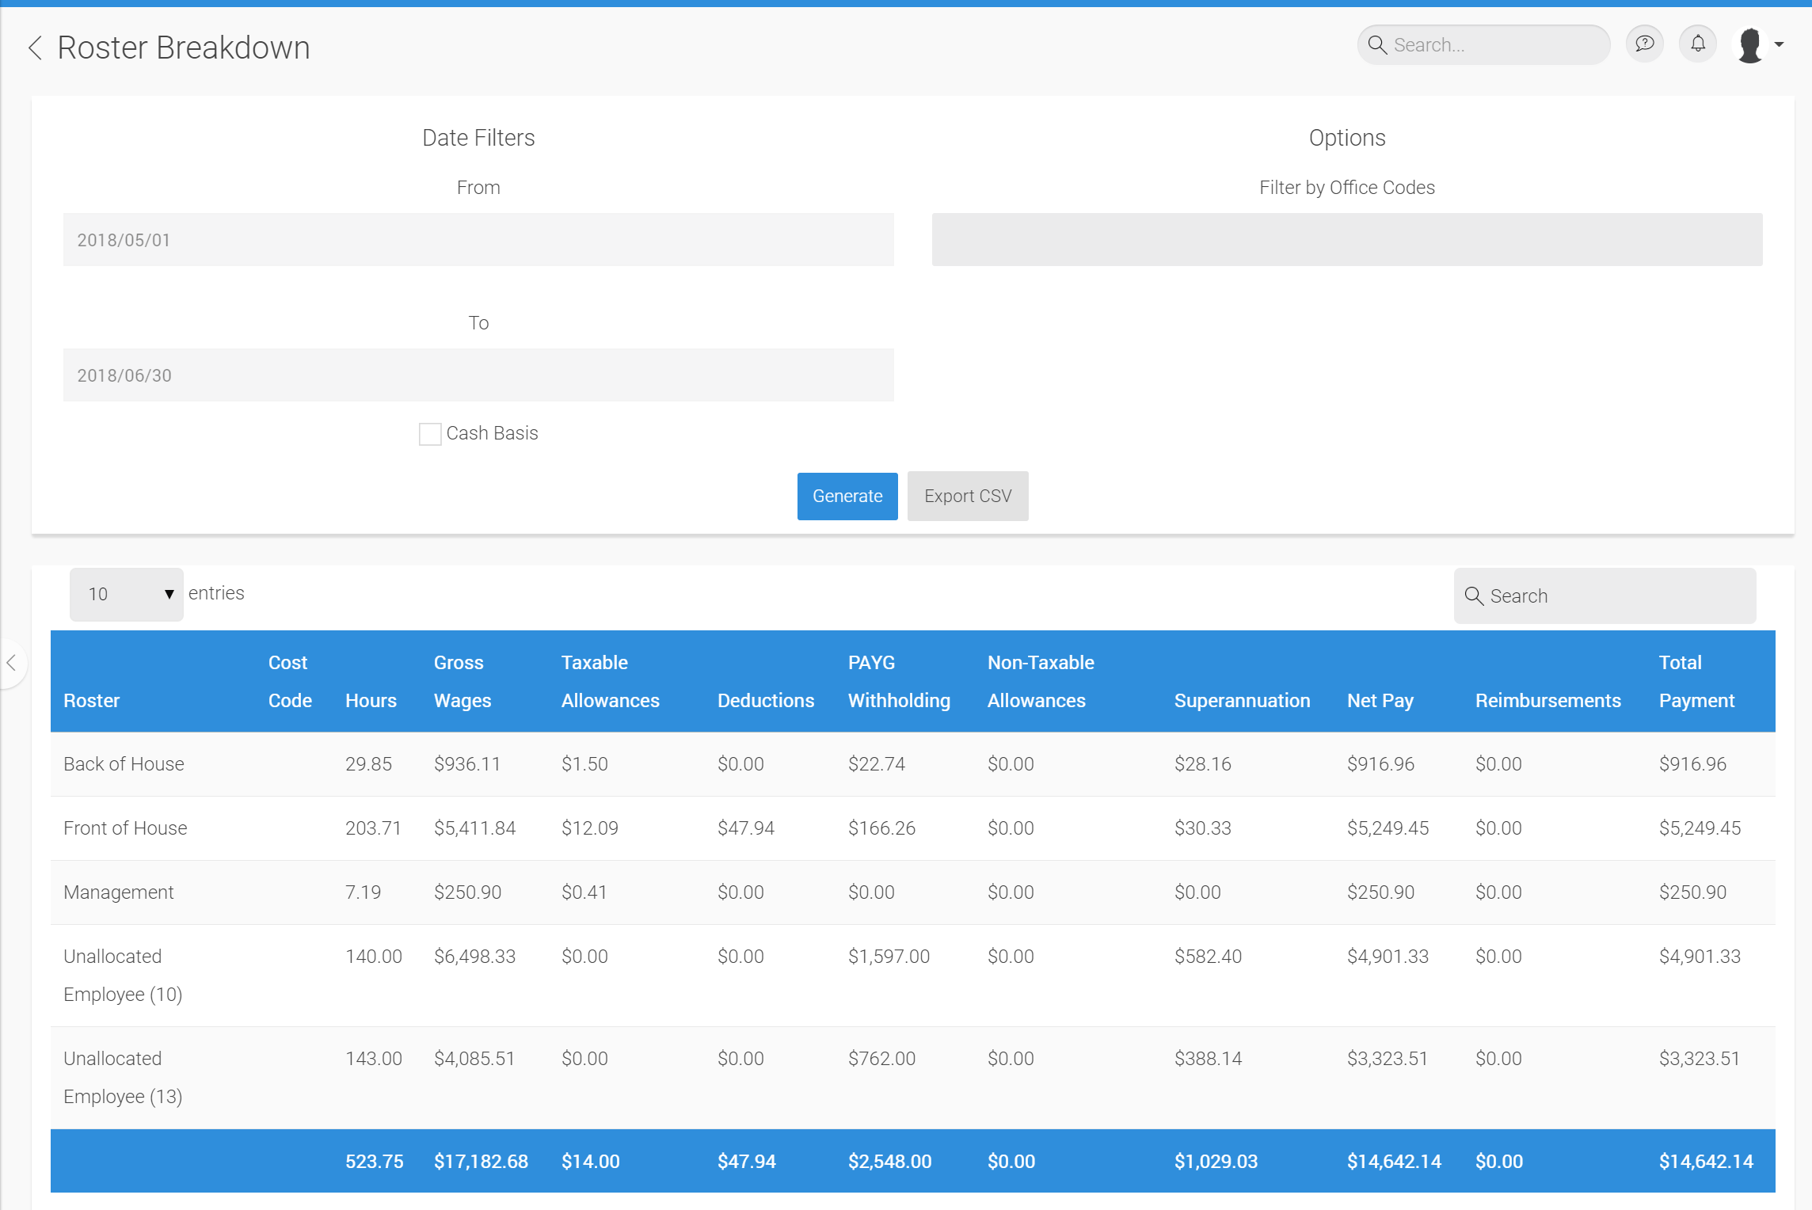Click the To date field
Image resolution: width=1812 pixels, height=1210 pixels.
(x=478, y=375)
